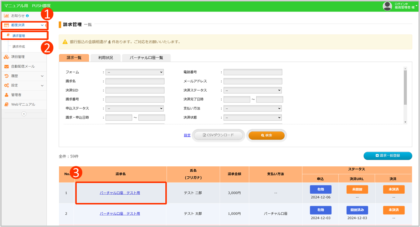This screenshot has height=227, width=420.
Task: Click the search form vertical scrollbar
Action: click(x=405, y=88)
